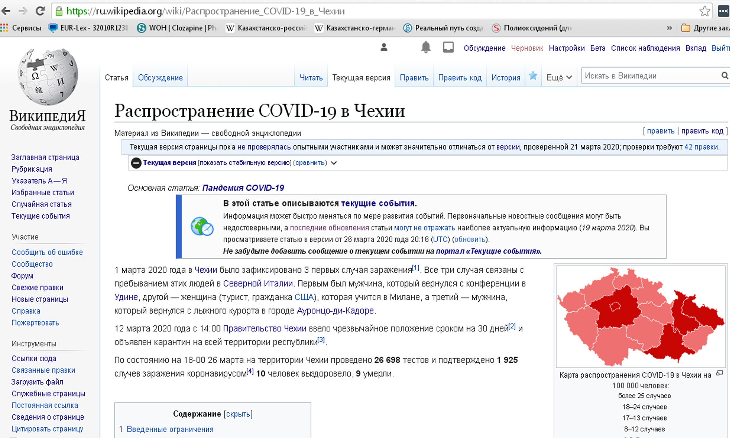Click показать стабильную версию link

click(x=245, y=163)
